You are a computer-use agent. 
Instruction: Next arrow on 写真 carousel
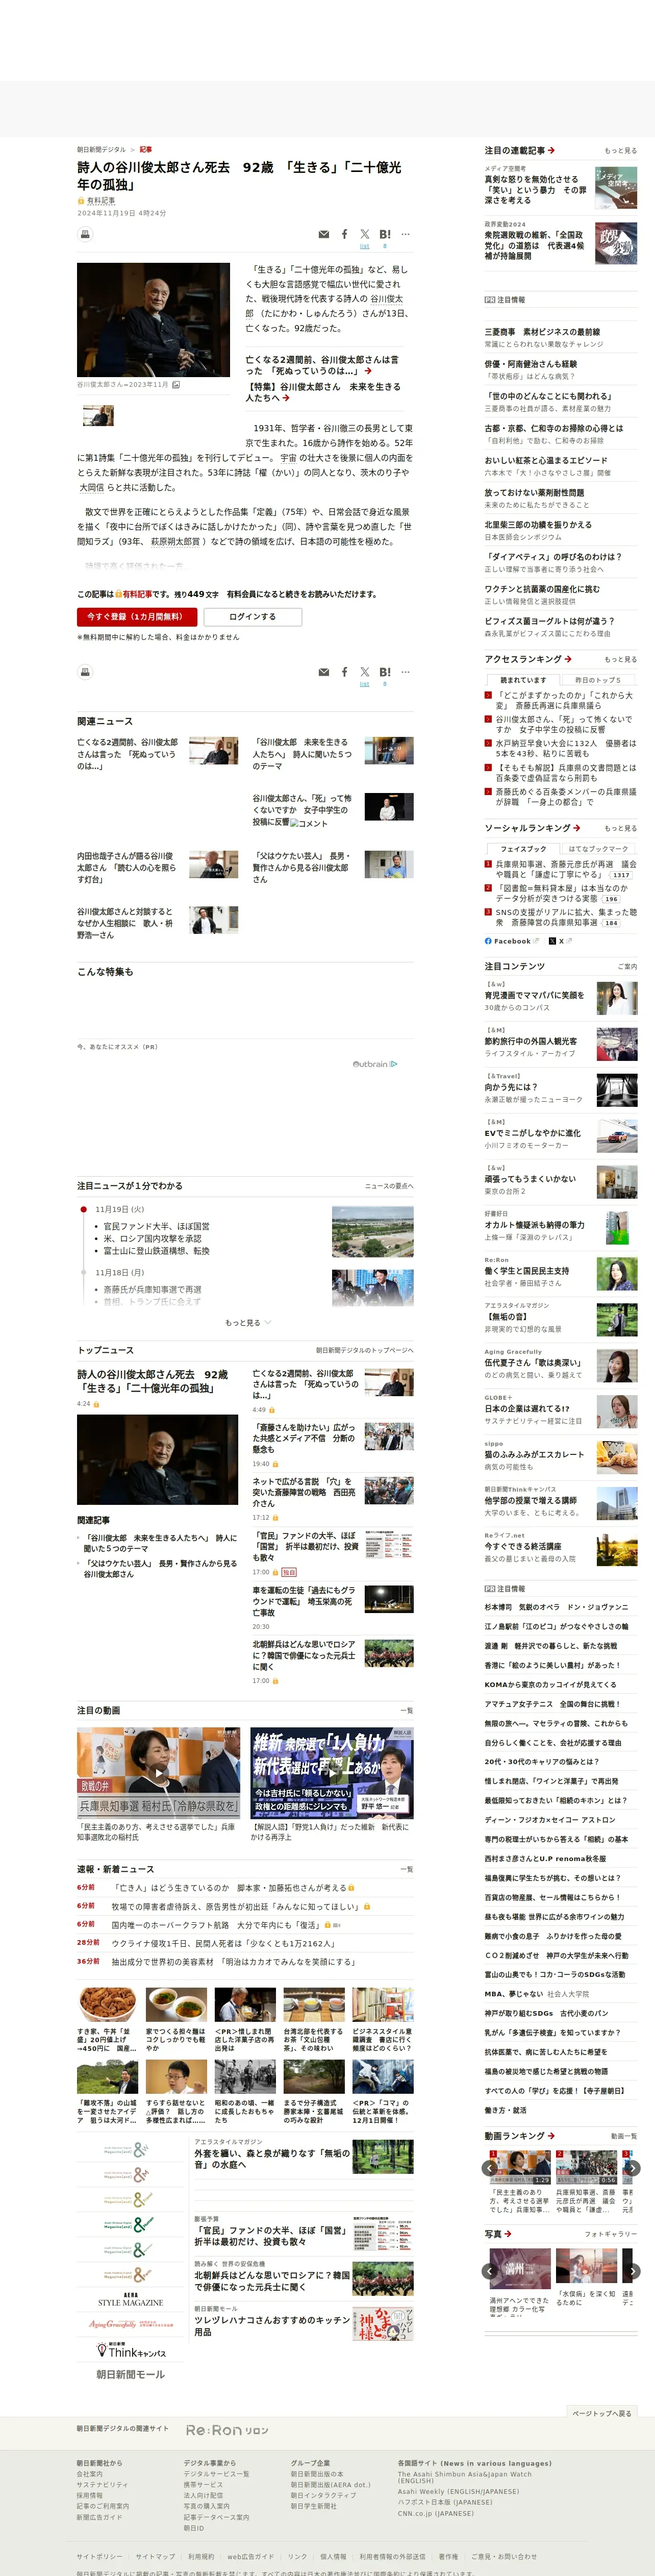click(632, 2271)
